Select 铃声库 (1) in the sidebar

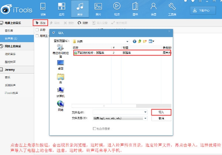[x=17, y=39]
